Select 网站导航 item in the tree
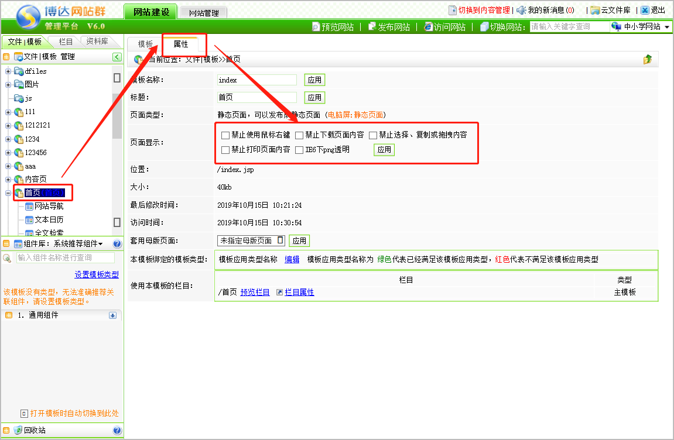The height and width of the screenshot is (440, 674). click(49, 206)
